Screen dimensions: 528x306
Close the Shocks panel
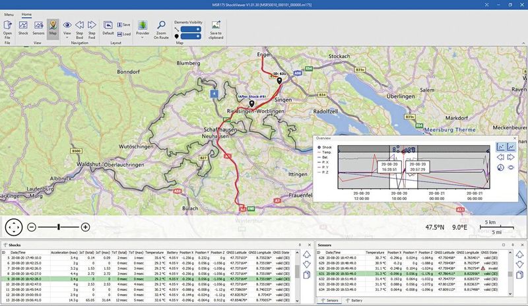point(310,245)
